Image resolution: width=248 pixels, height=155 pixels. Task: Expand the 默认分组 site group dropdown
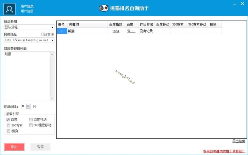[x=52, y=27]
